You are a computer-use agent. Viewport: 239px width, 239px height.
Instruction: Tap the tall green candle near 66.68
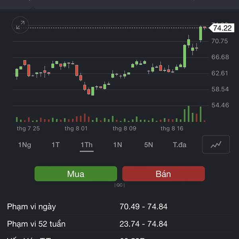tap(184, 56)
